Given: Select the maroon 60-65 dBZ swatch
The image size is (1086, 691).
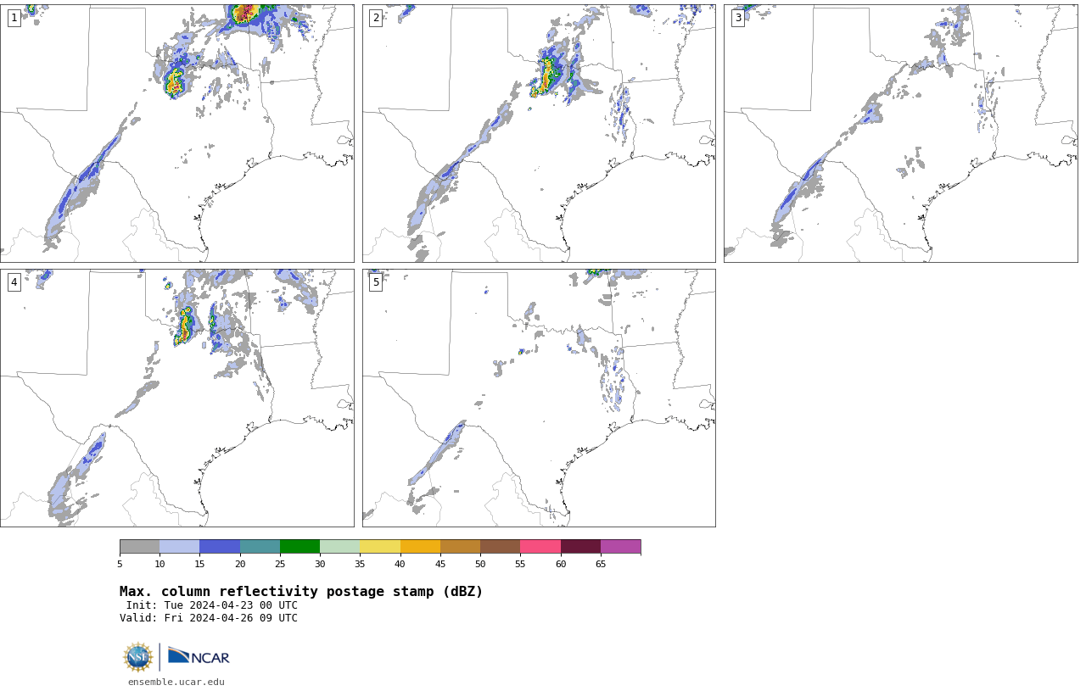Looking at the screenshot, I should coord(580,546).
